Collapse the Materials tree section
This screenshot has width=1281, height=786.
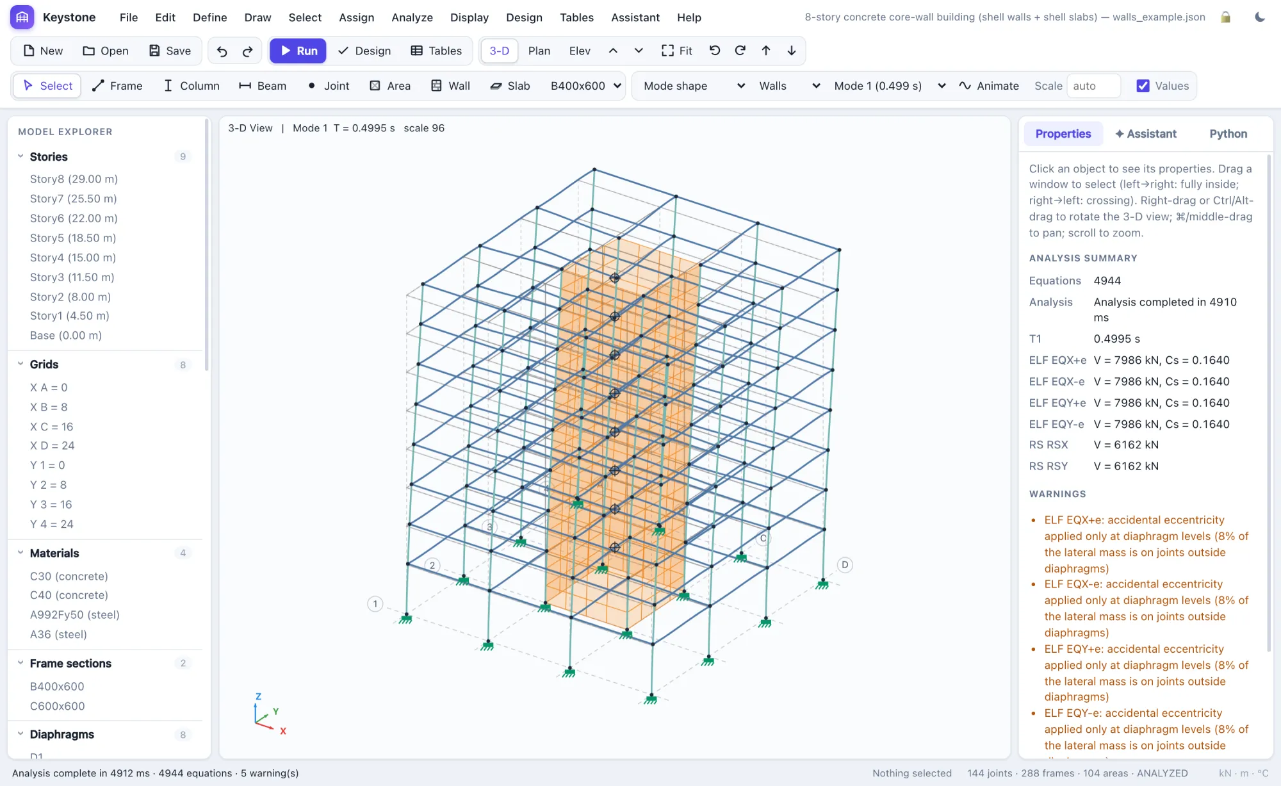point(20,553)
